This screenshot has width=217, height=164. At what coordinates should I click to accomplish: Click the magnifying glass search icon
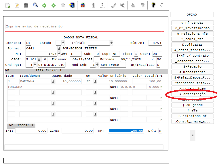35,5
